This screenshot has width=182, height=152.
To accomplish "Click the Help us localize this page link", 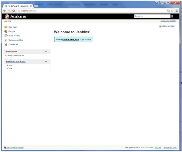I will [x=15, y=148].
